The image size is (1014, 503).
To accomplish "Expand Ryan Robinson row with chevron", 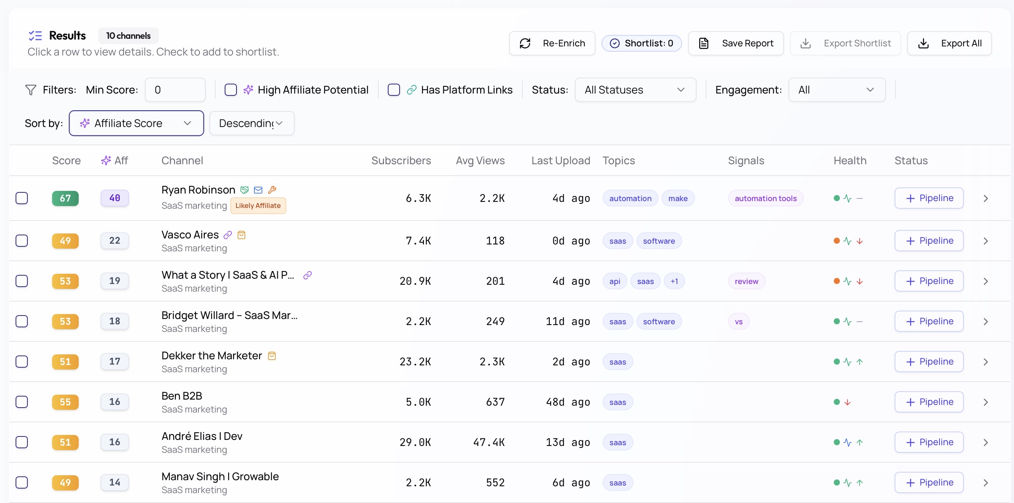I will click(985, 198).
